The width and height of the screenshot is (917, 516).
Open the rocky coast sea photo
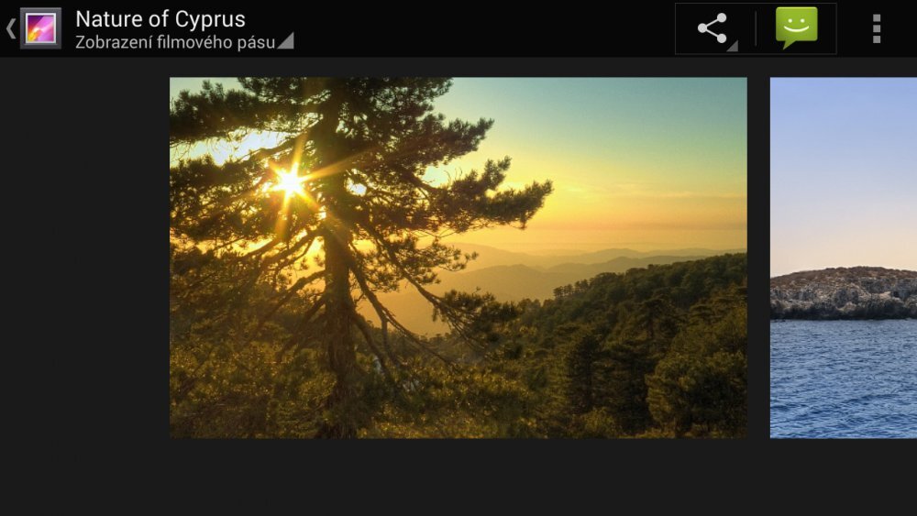[844, 258]
